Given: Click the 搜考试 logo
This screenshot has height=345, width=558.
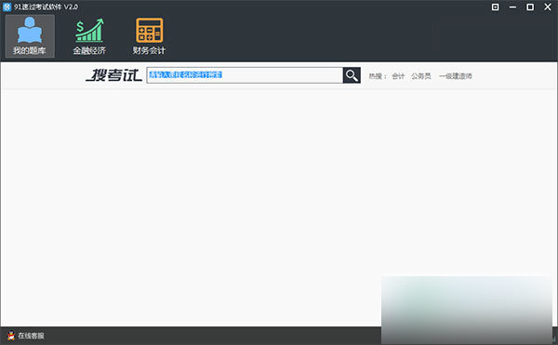Looking at the screenshot, I should point(113,75).
